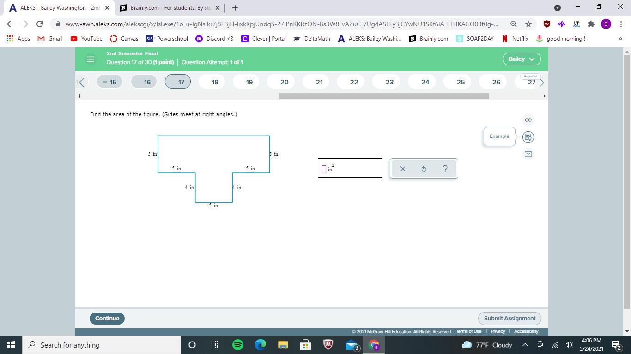
Task: Expand the Bailey account dropdown
Action: [x=522, y=59]
